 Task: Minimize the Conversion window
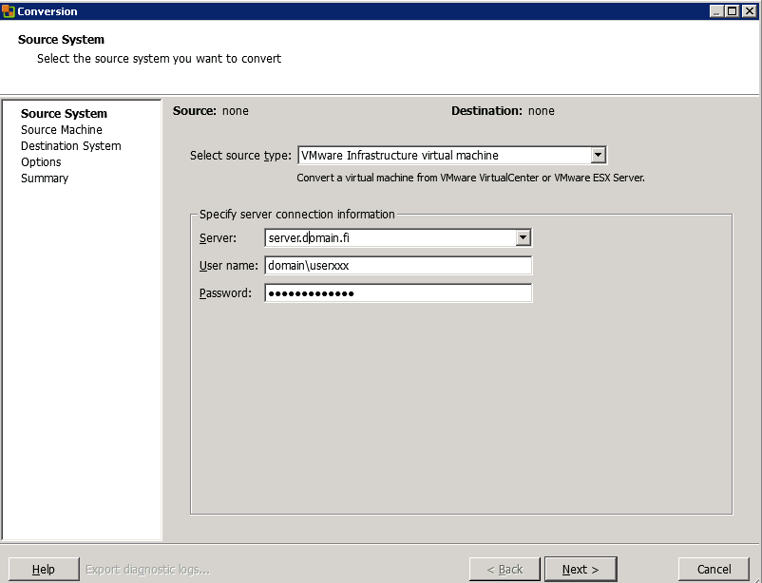click(716, 10)
